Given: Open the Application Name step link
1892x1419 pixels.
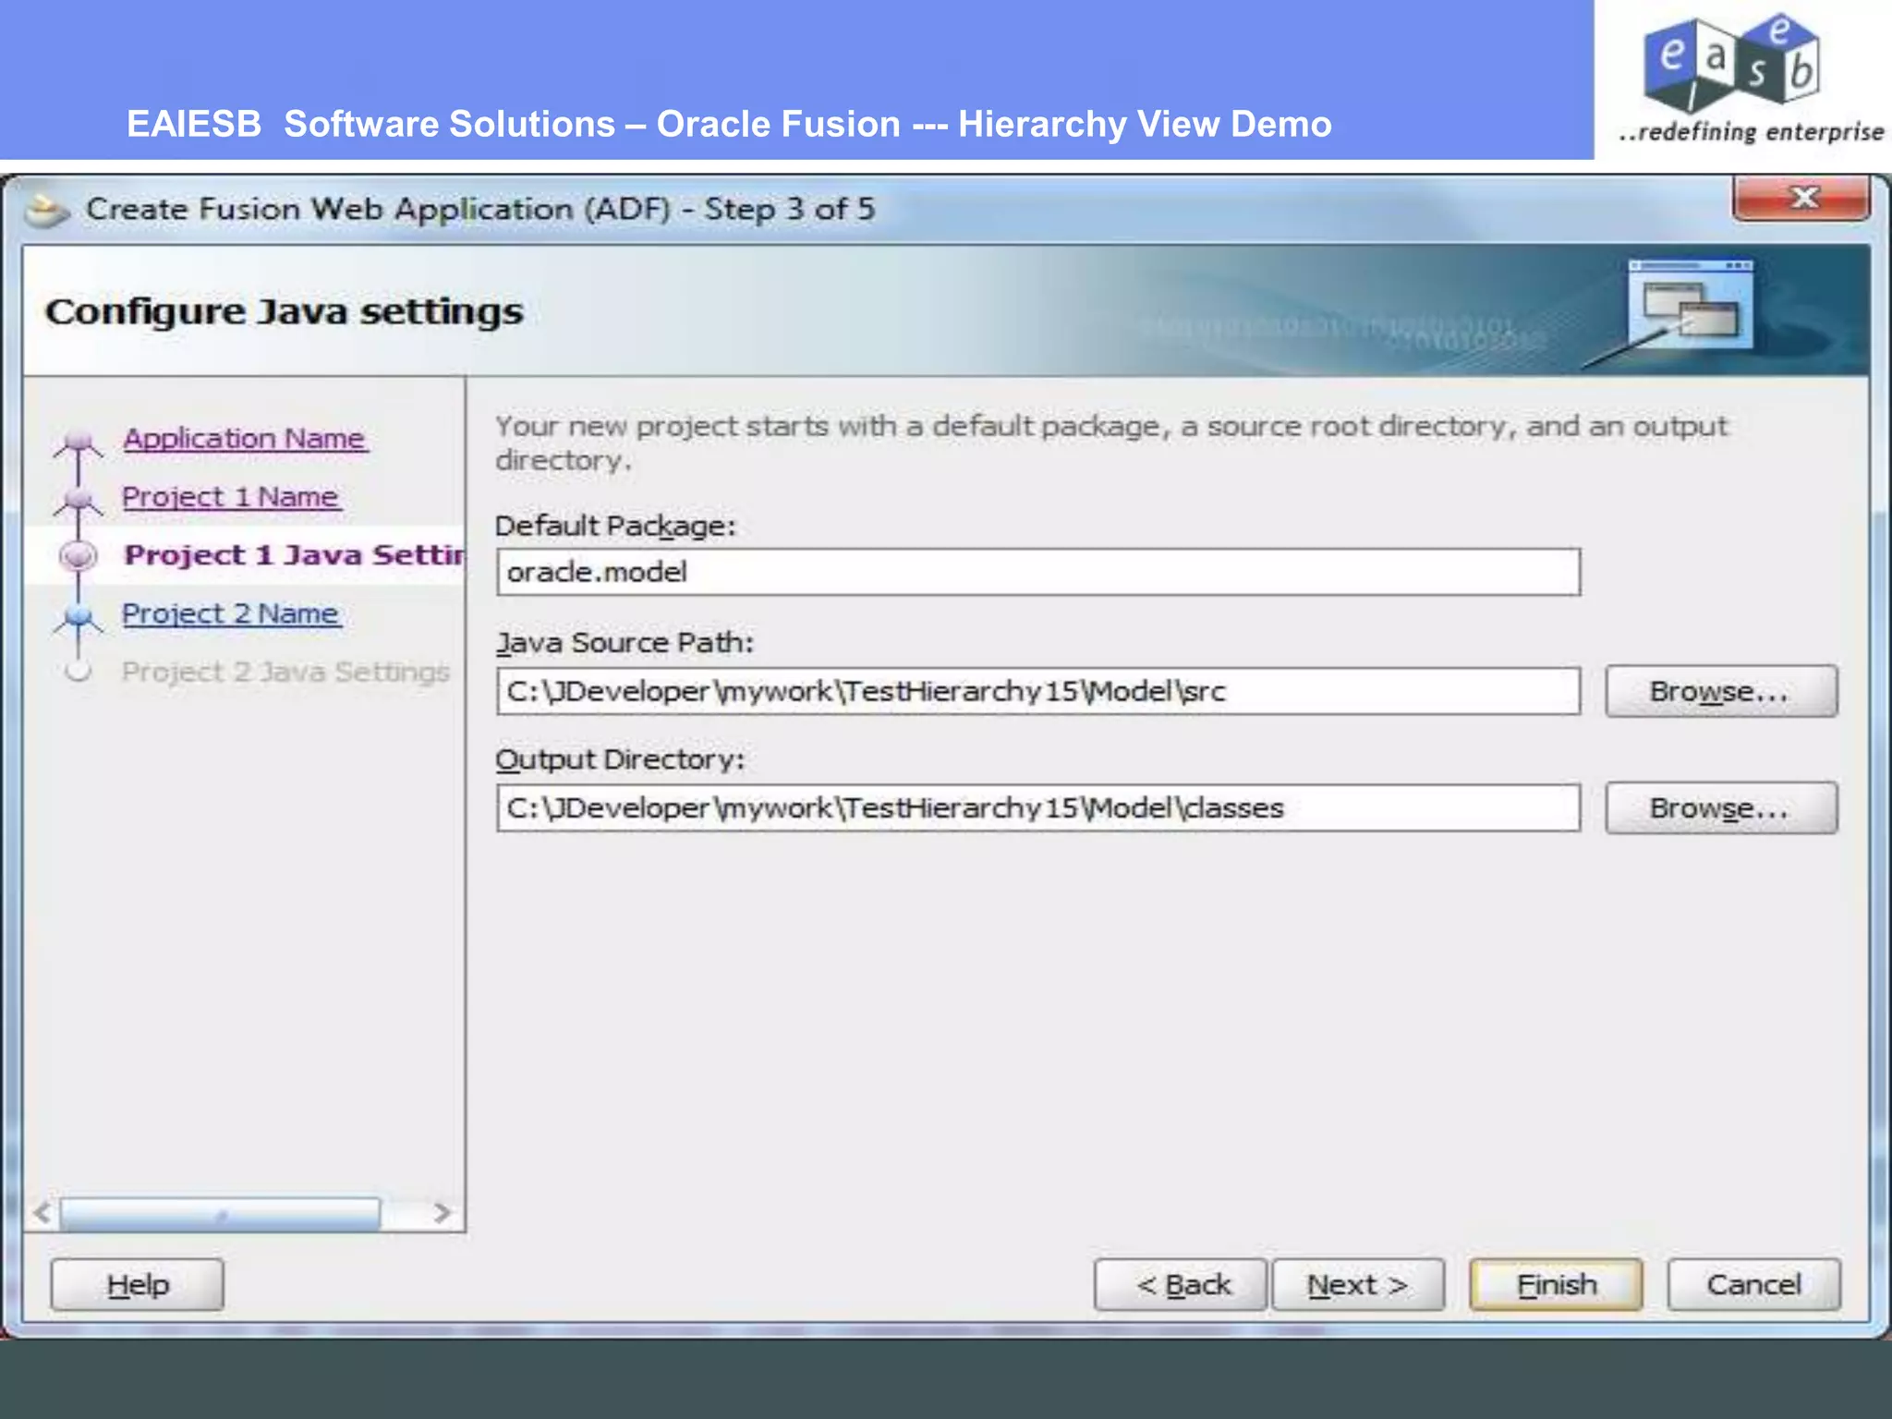Looking at the screenshot, I should [x=245, y=439].
